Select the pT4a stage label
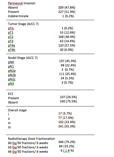The width and height of the screenshot is (114, 157). 12,45
